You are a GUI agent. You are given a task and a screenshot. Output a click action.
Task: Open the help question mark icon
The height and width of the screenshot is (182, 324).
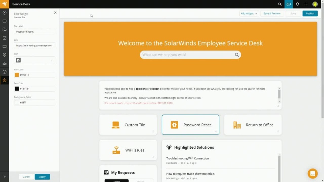[x=4, y=72]
